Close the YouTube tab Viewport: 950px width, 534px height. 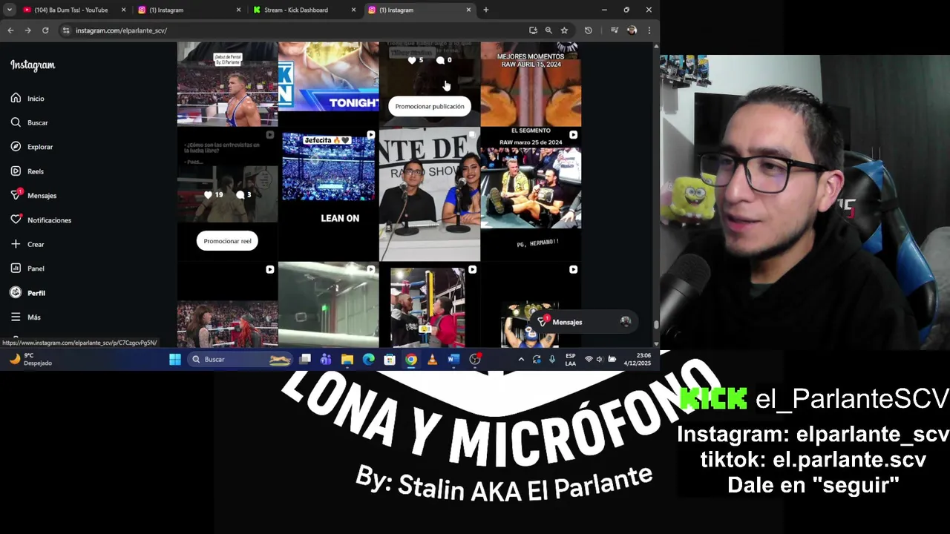(123, 10)
